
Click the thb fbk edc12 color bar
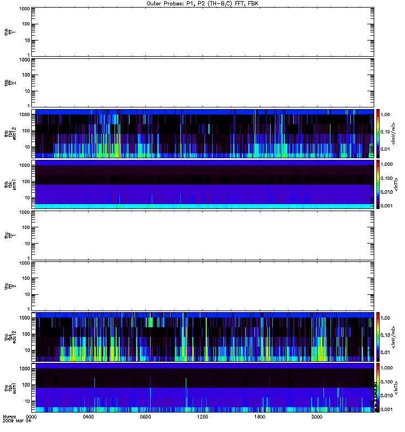[378, 133]
